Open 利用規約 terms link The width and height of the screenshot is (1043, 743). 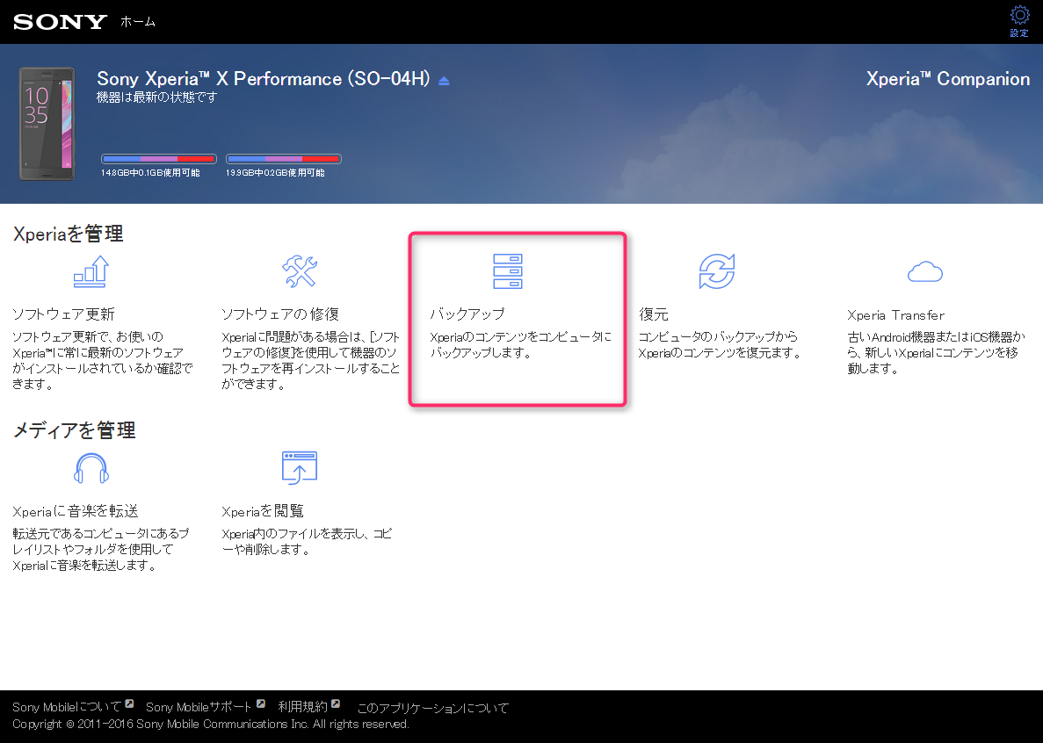pos(302,707)
